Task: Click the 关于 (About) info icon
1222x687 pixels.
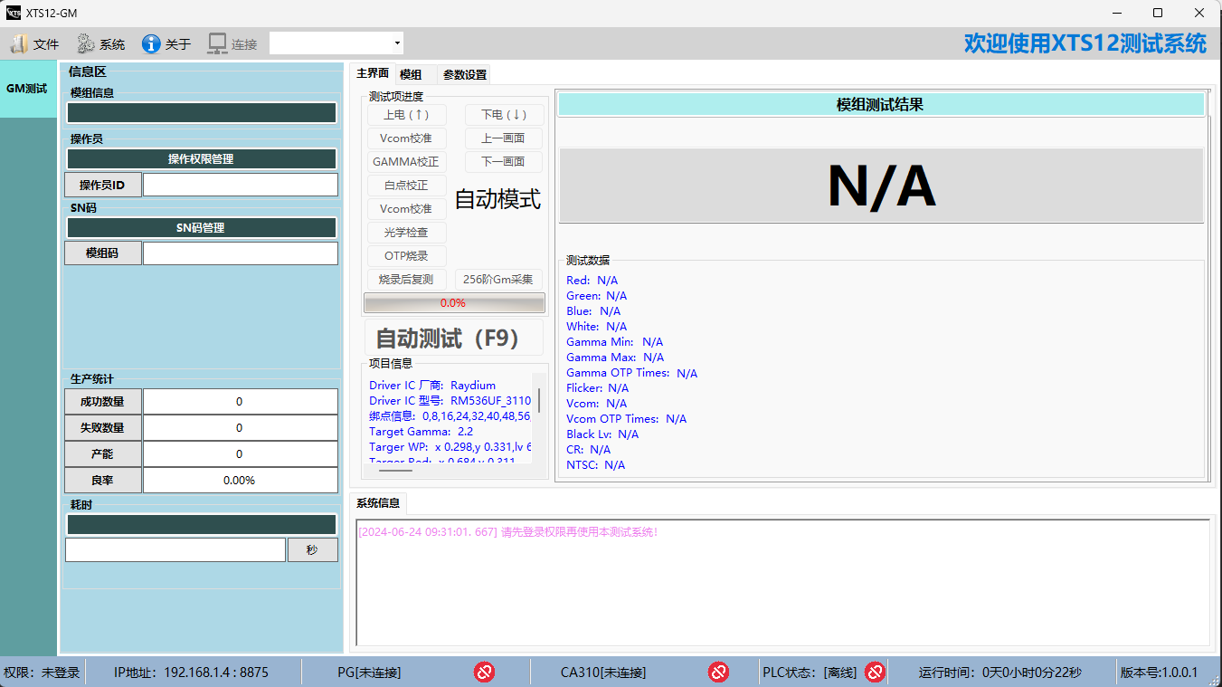Action: coord(151,43)
